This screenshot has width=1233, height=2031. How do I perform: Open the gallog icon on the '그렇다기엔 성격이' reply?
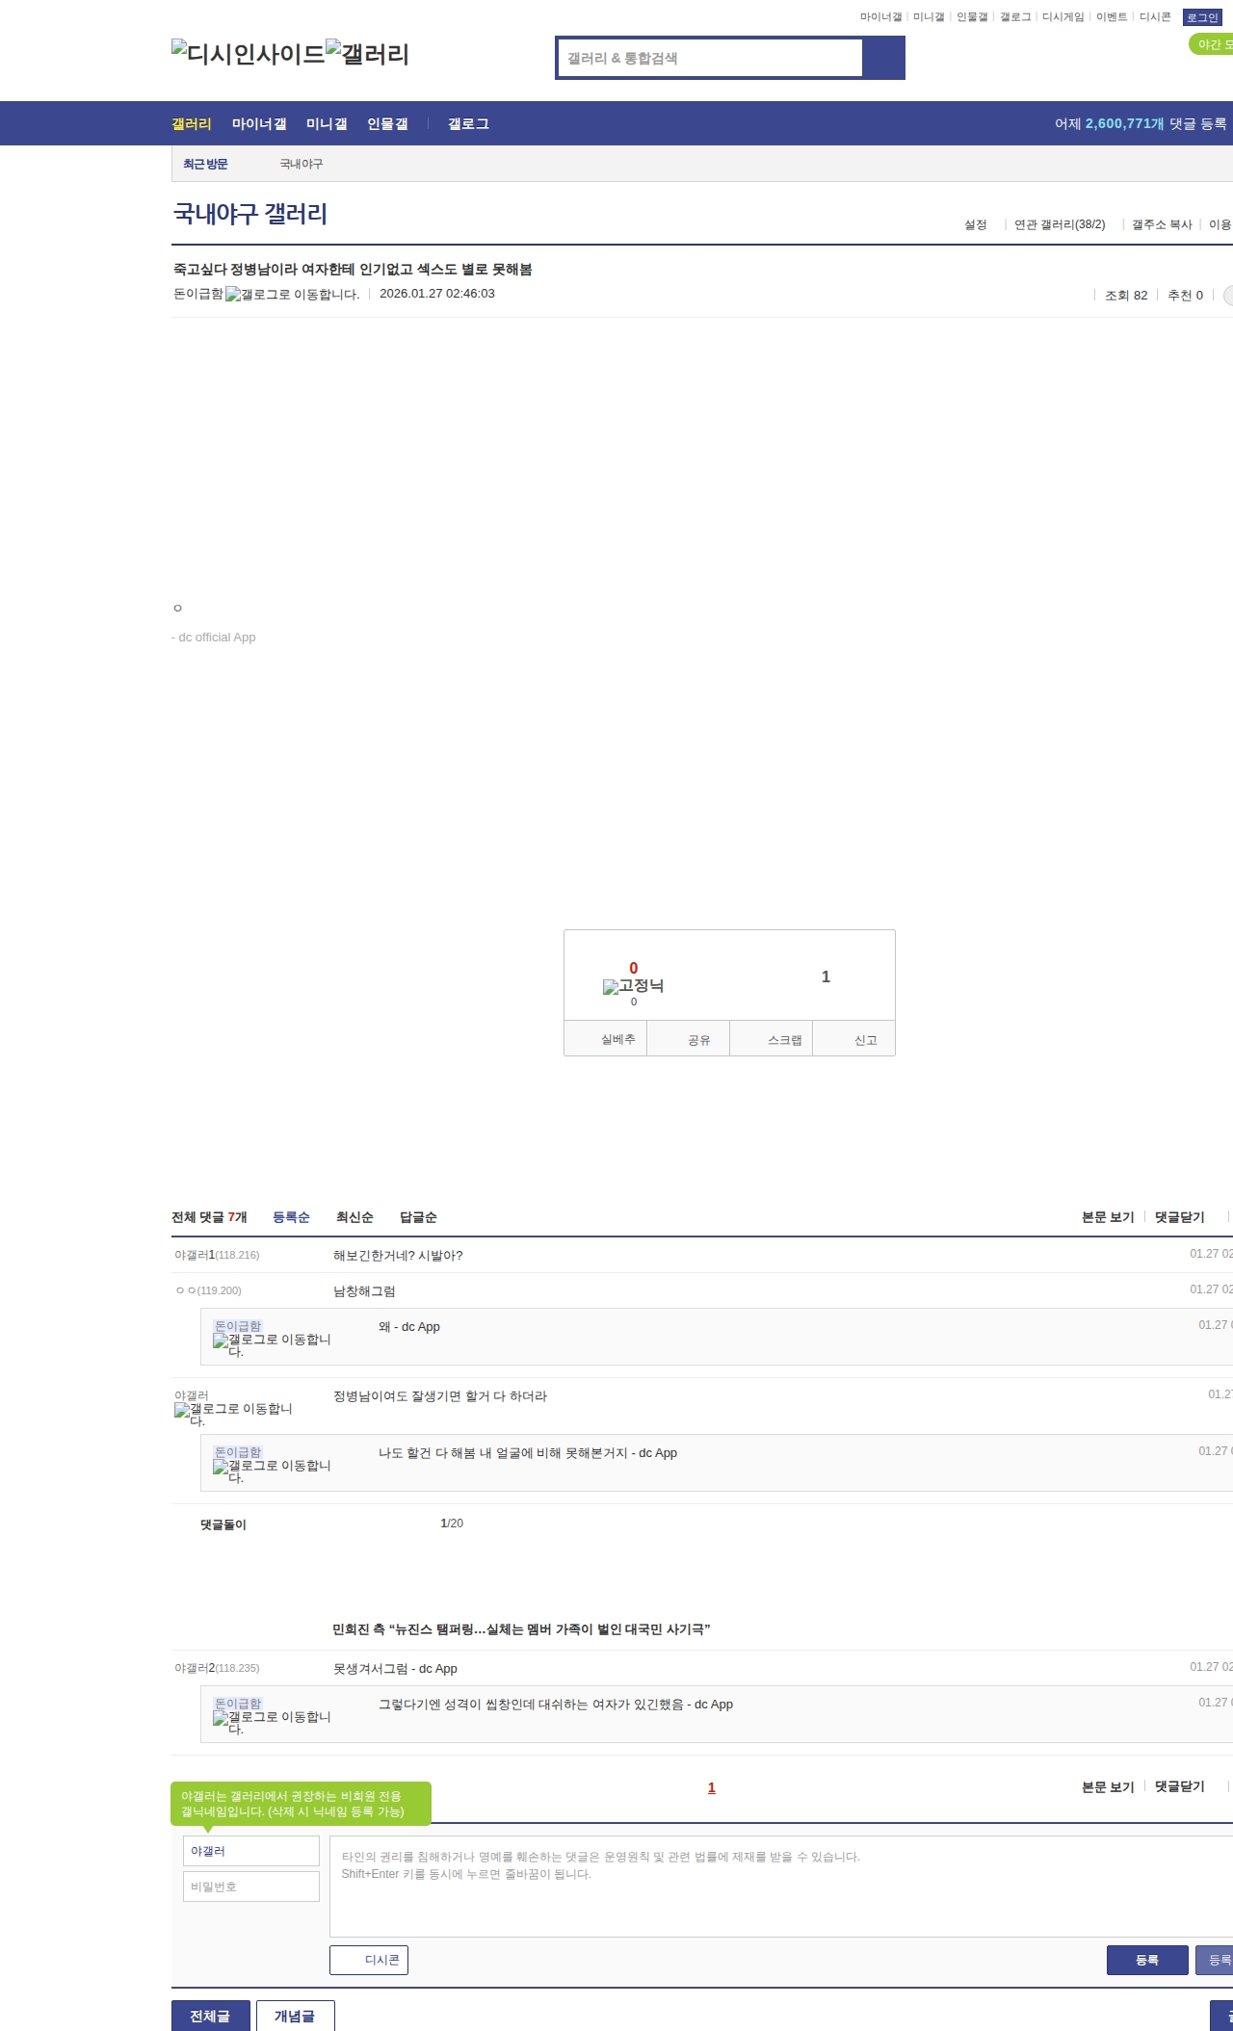[x=272, y=1723]
